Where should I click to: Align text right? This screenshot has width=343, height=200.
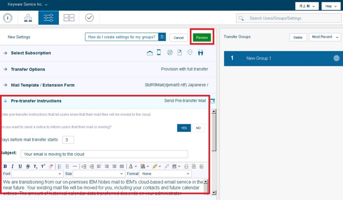coord(107,166)
